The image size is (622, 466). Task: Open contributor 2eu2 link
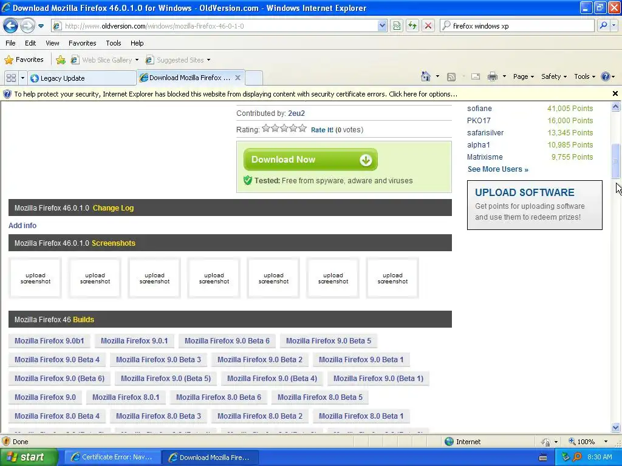(x=296, y=113)
